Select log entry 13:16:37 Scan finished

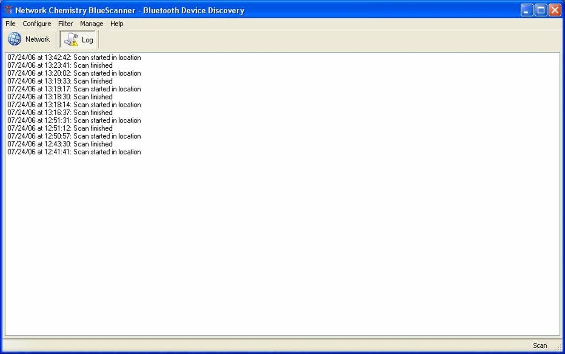click(x=60, y=112)
